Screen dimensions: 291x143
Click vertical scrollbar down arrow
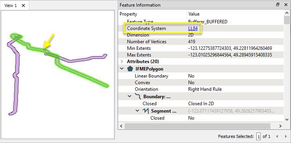coord(287,119)
